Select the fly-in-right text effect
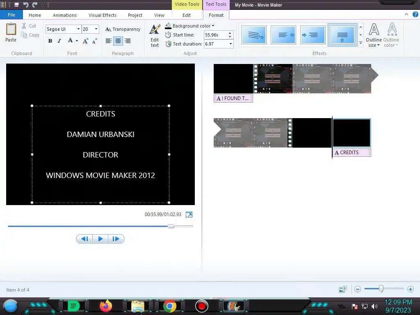Viewport: 420px width, 315px height. point(313,35)
